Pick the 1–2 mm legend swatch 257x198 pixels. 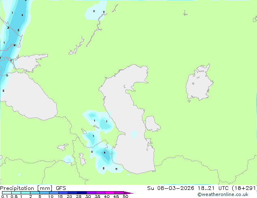pyautogui.click(x=26, y=193)
